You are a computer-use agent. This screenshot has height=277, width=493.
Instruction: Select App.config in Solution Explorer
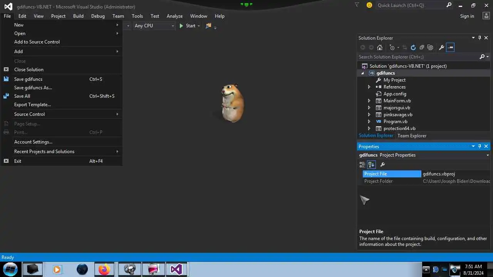tap(395, 94)
